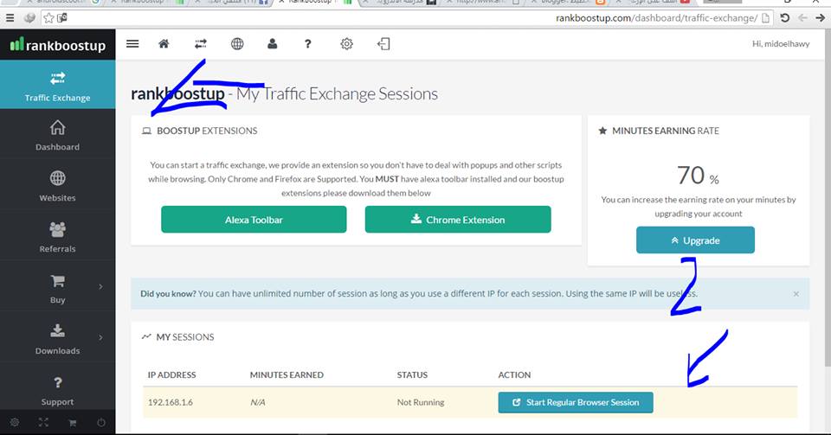Click the logout door icon in top bar
This screenshot has width=831, height=435.
coord(383,44)
